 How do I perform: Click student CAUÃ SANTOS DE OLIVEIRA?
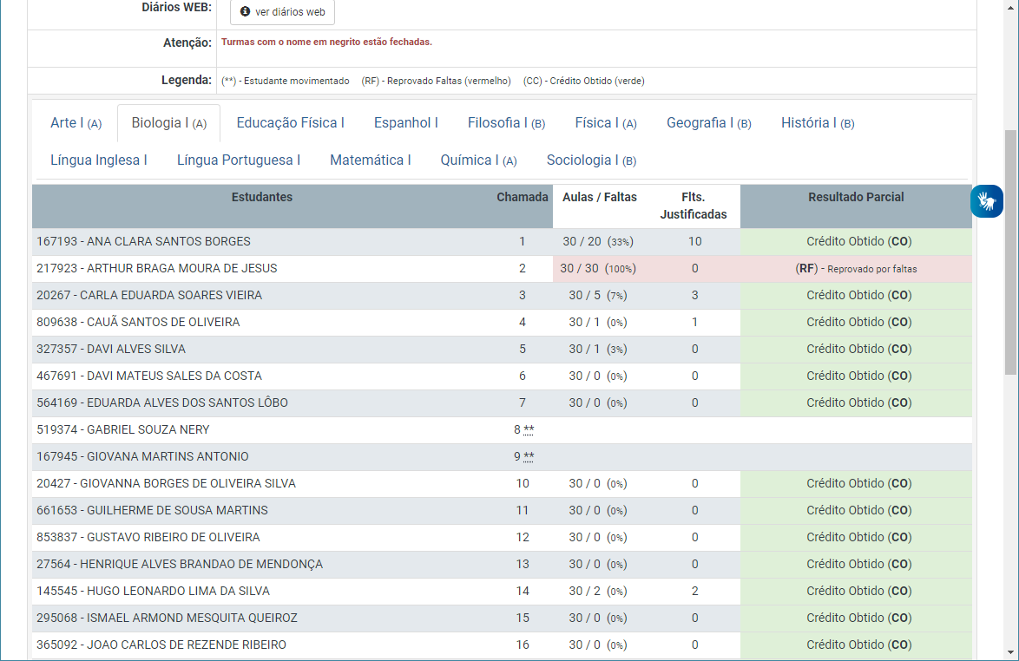click(138, 322)
